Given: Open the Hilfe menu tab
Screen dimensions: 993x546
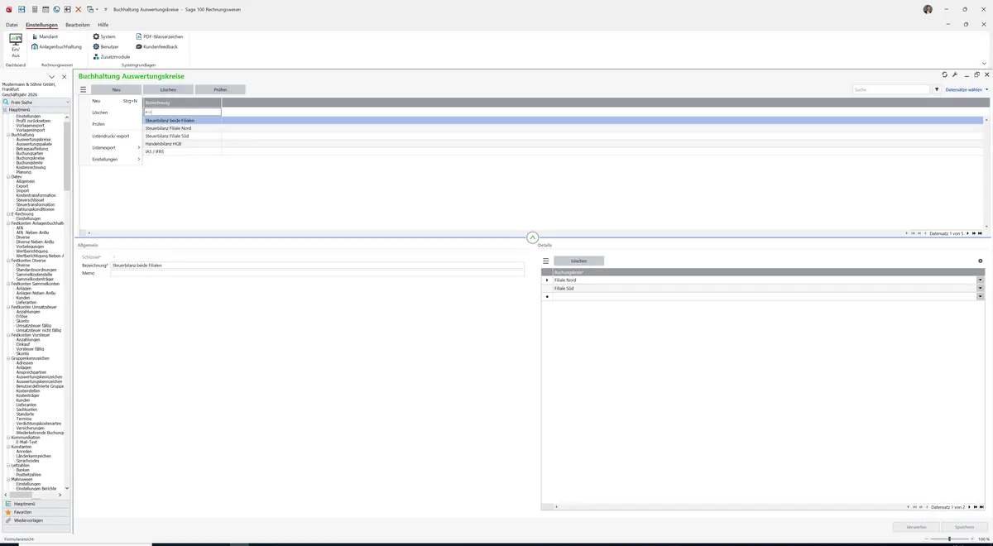Looking at the screenshot, I should (x=103, y=25).
